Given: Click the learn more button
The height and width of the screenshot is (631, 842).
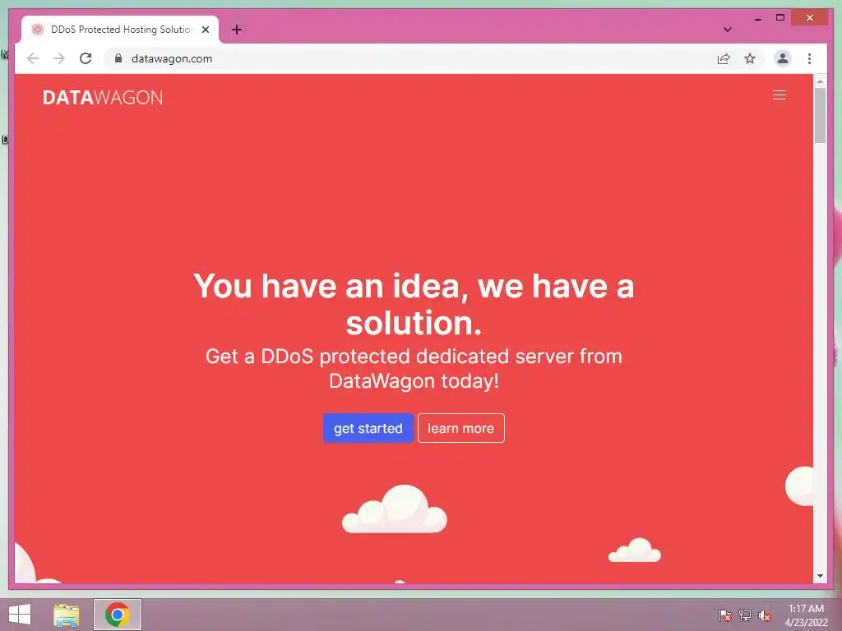Looking at the screenshot, I should 460,428.
